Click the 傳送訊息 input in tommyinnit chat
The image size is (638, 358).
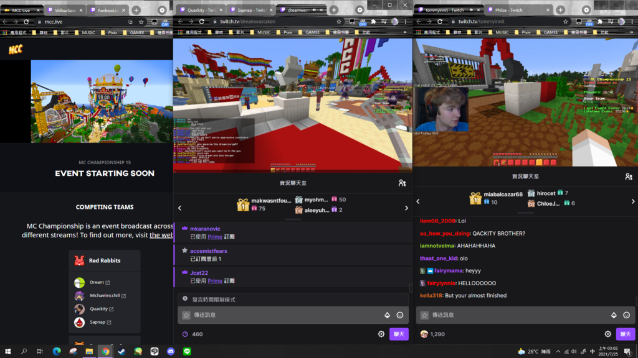coord(526,315)
